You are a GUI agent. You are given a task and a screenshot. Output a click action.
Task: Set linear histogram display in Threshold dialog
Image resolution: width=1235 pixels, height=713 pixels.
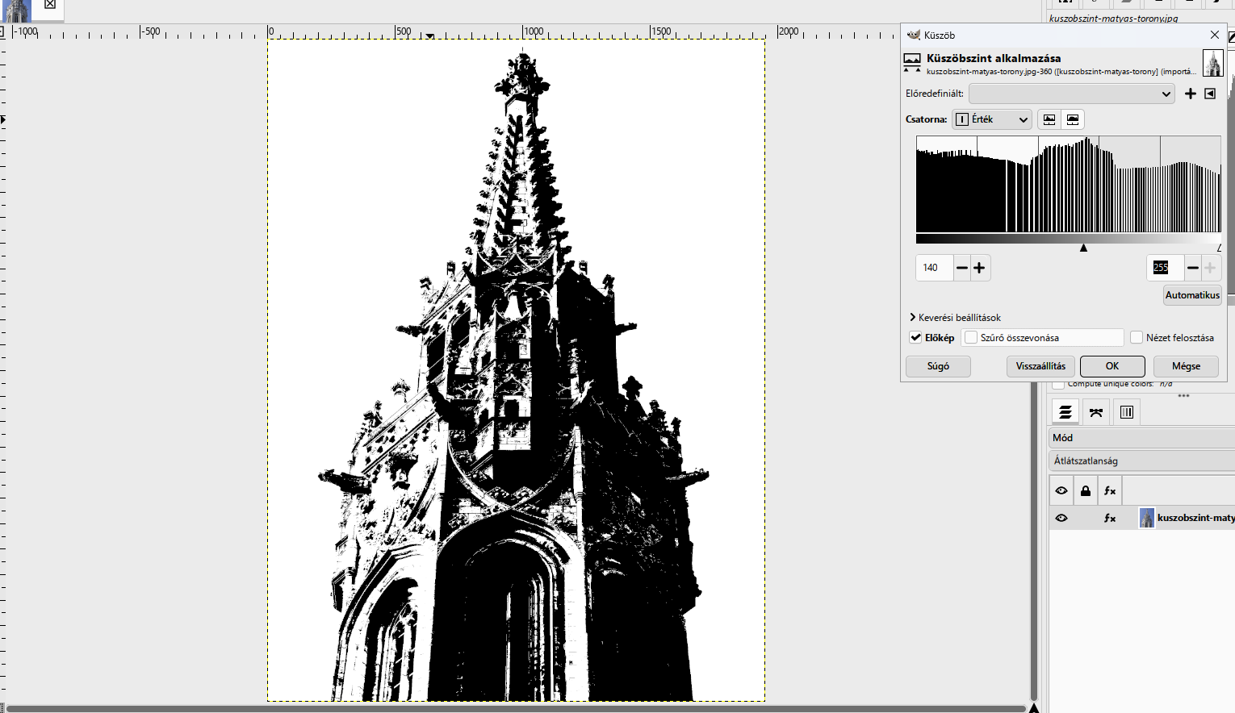[1049, 119]
